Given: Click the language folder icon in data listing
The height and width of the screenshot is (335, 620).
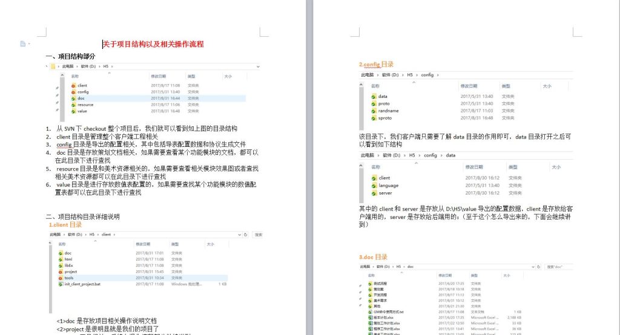Looking at the screenshot, I should (374, 186).
